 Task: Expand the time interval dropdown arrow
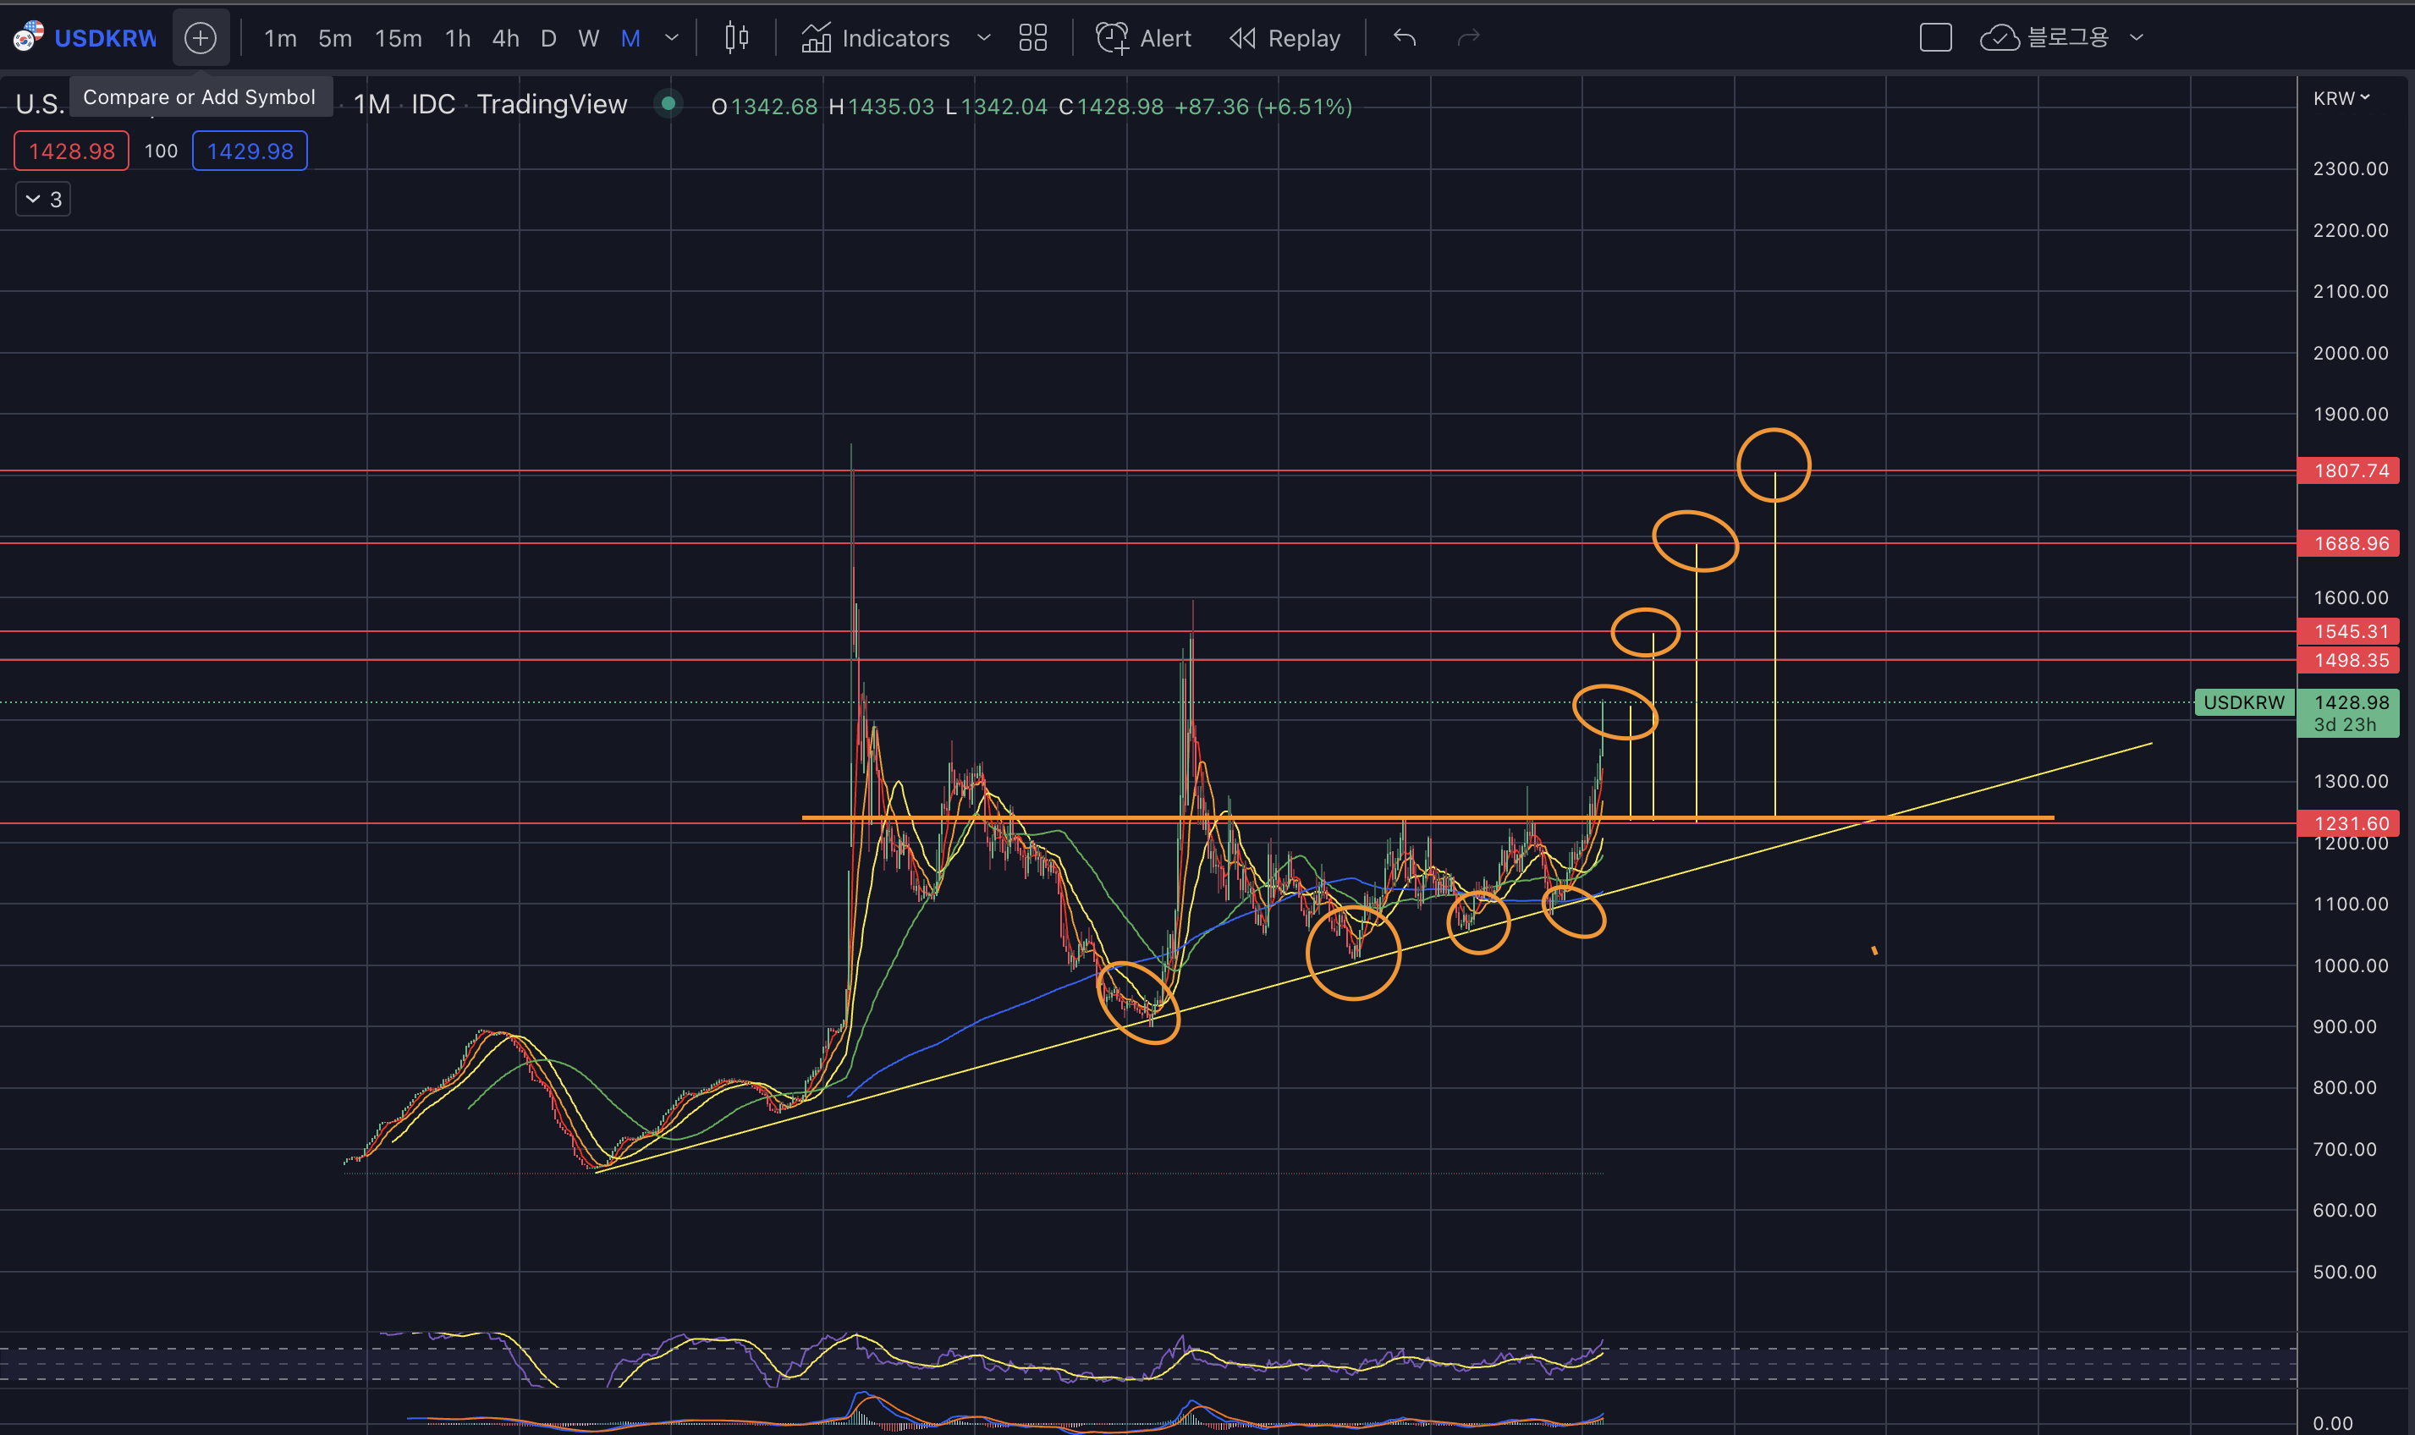point(672,38)
